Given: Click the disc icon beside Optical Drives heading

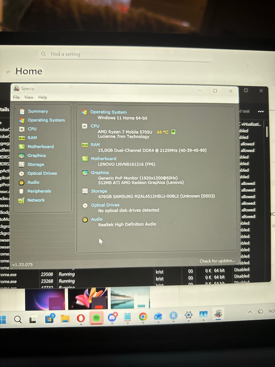Looking at the screenshot, I should click(85, 205).
